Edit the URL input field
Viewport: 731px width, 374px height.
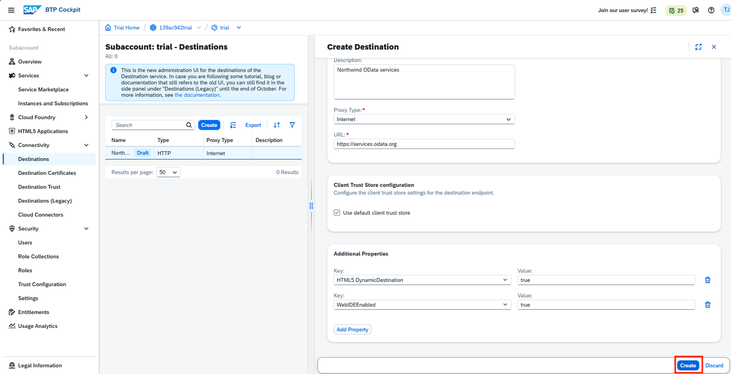click(424, 144)
